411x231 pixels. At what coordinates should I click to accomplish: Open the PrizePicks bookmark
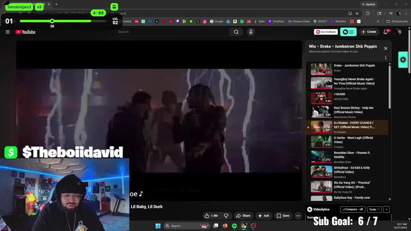click(x=276, y=21)
